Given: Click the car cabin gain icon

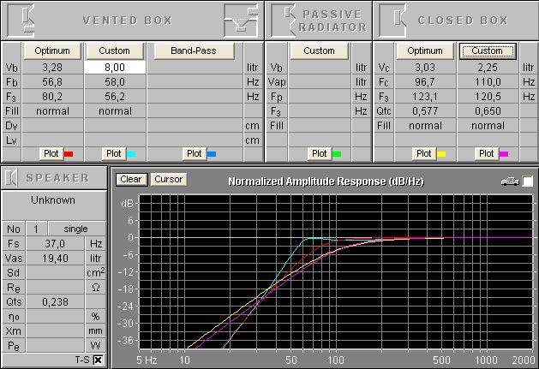Looking at the screenshot, I should (x=510, y=181).
